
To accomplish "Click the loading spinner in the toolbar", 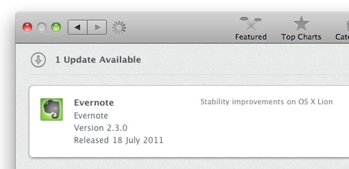I will (x=119, y=28).
